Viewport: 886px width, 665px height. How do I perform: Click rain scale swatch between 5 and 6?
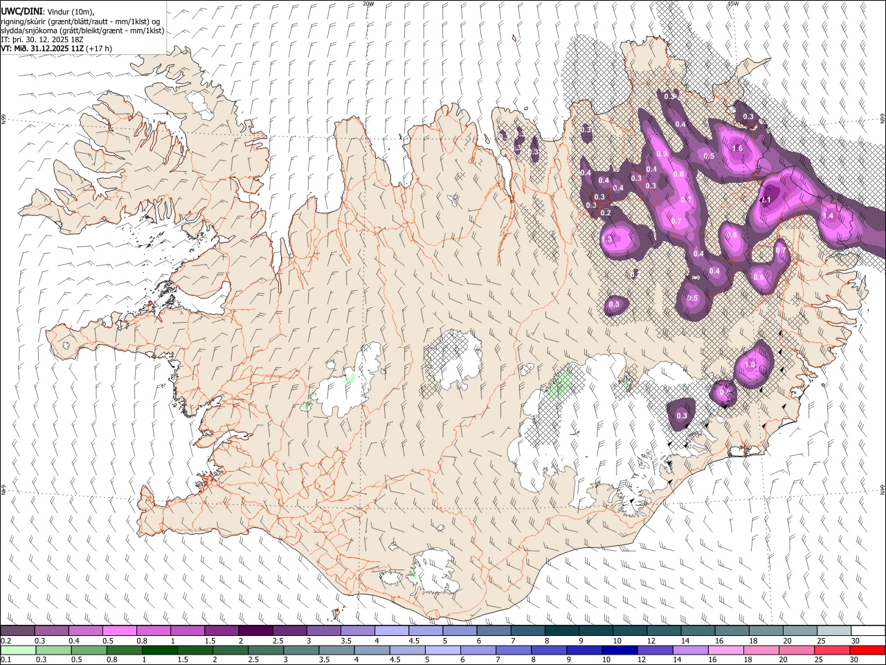coord(443,650)
